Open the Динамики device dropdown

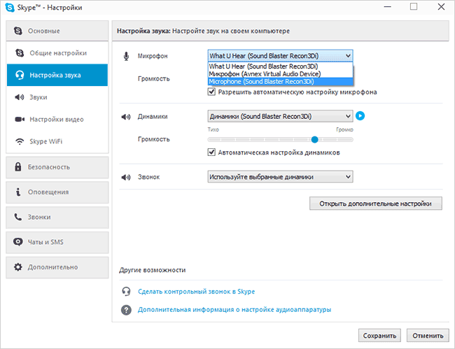pos(280,116)
